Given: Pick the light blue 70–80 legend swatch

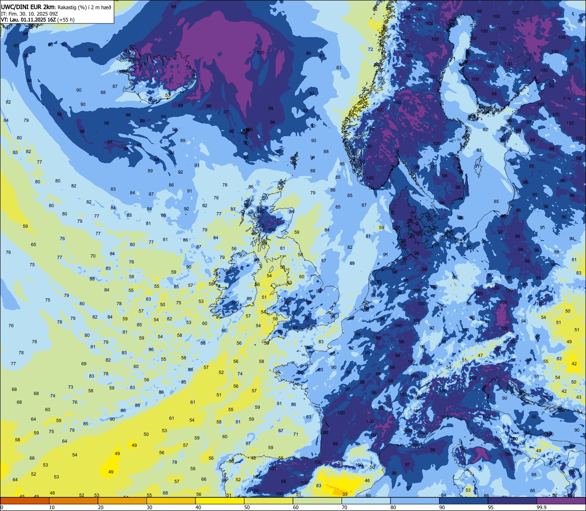Looking at the screenshot, I should coord(366,501).
